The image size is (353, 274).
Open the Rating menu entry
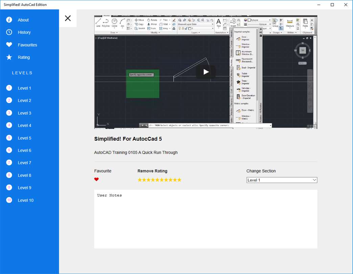click(x=24, y=58)
